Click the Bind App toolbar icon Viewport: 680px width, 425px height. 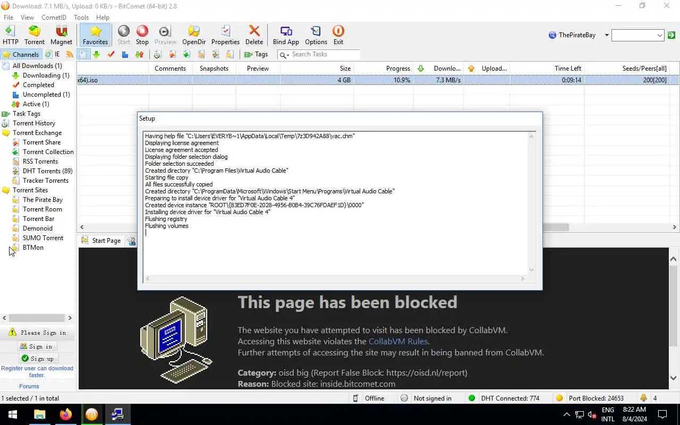(286, 35)
